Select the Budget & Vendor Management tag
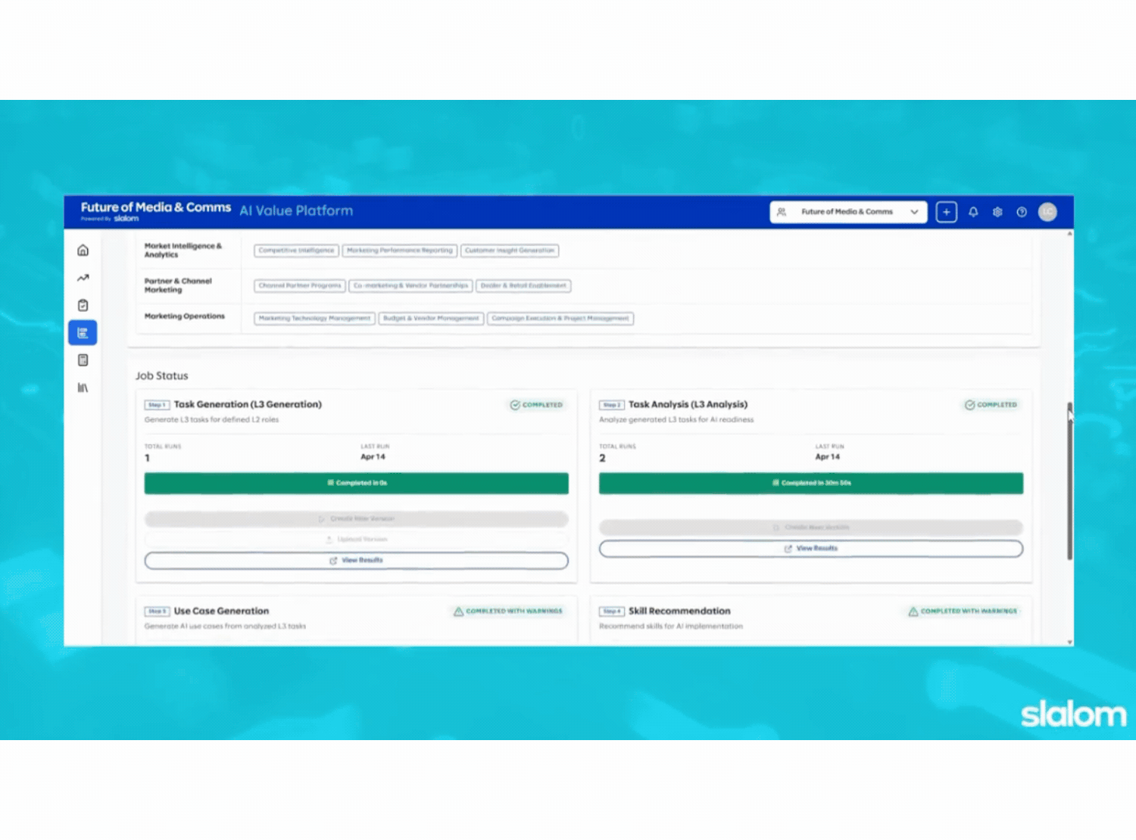1136x840 pixels. coord(431,319)
